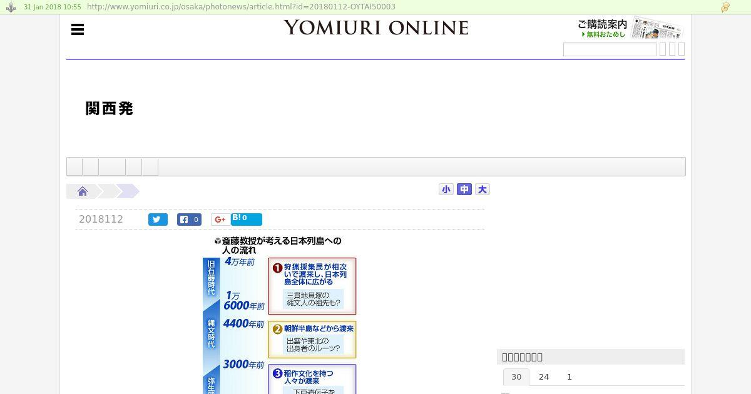Click the box 2 text 朝鮮半島などから渡来
751x394 pixels.
coord(319,328)
